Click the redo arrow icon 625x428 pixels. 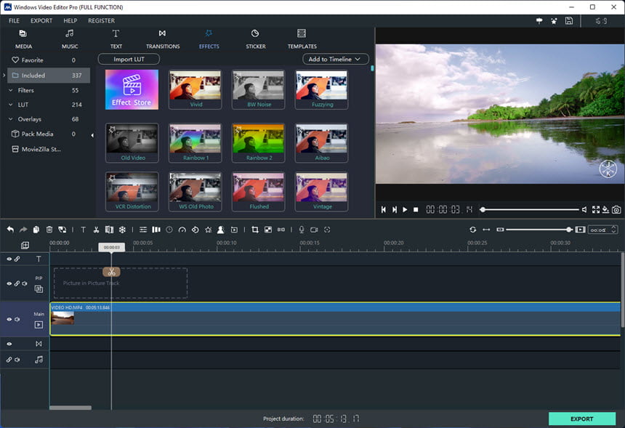coord(23,230)
